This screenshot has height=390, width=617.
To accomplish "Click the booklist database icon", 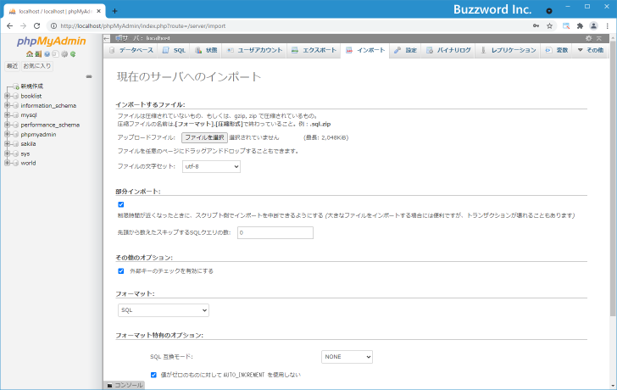I will pos(16,96).
